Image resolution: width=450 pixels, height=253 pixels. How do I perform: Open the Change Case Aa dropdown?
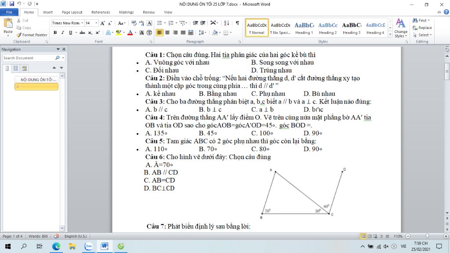[x=122, y=23]
